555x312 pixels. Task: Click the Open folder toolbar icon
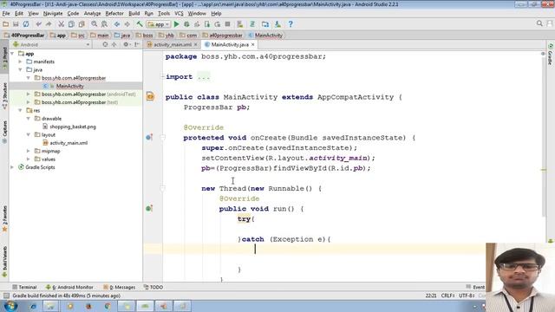point(6,24)
